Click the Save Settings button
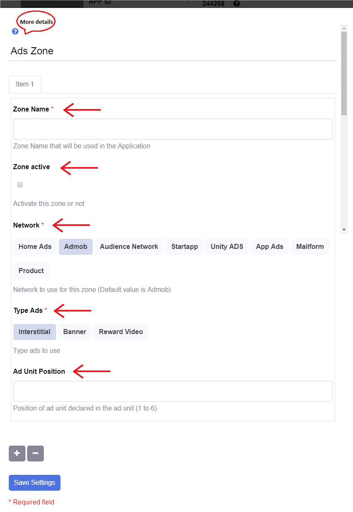 pos(35,483)
